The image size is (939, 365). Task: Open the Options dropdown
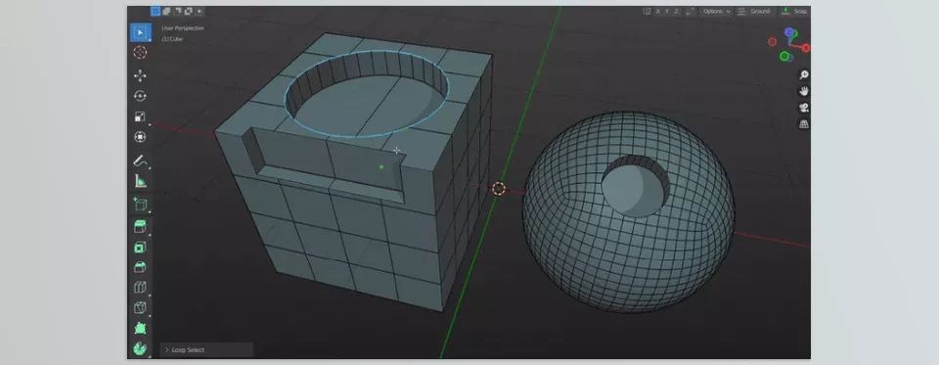(x=716, y=12)
